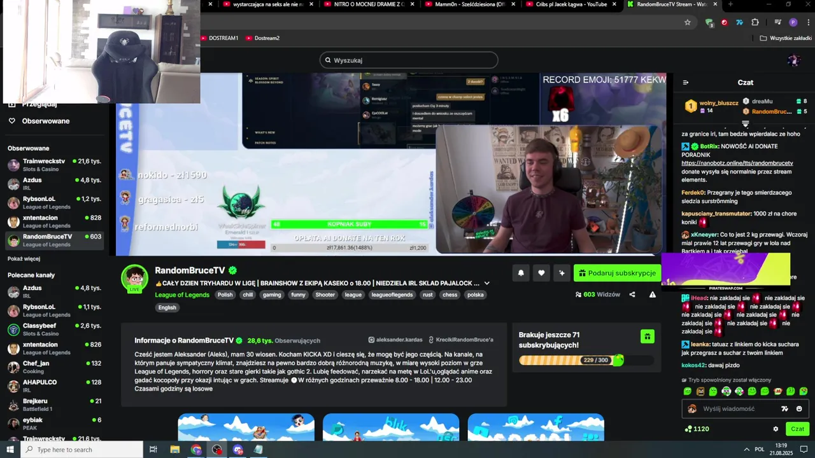
Task: Click the League of Legends category link
Action: pos(182,295)
